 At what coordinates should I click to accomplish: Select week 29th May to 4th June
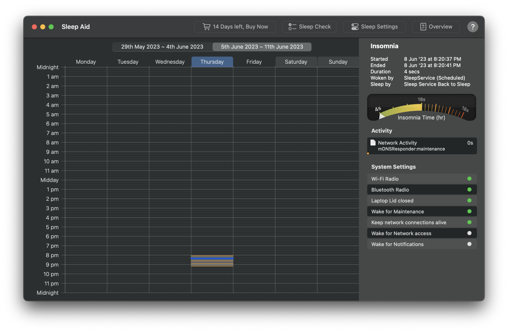[x=162, y=47]
